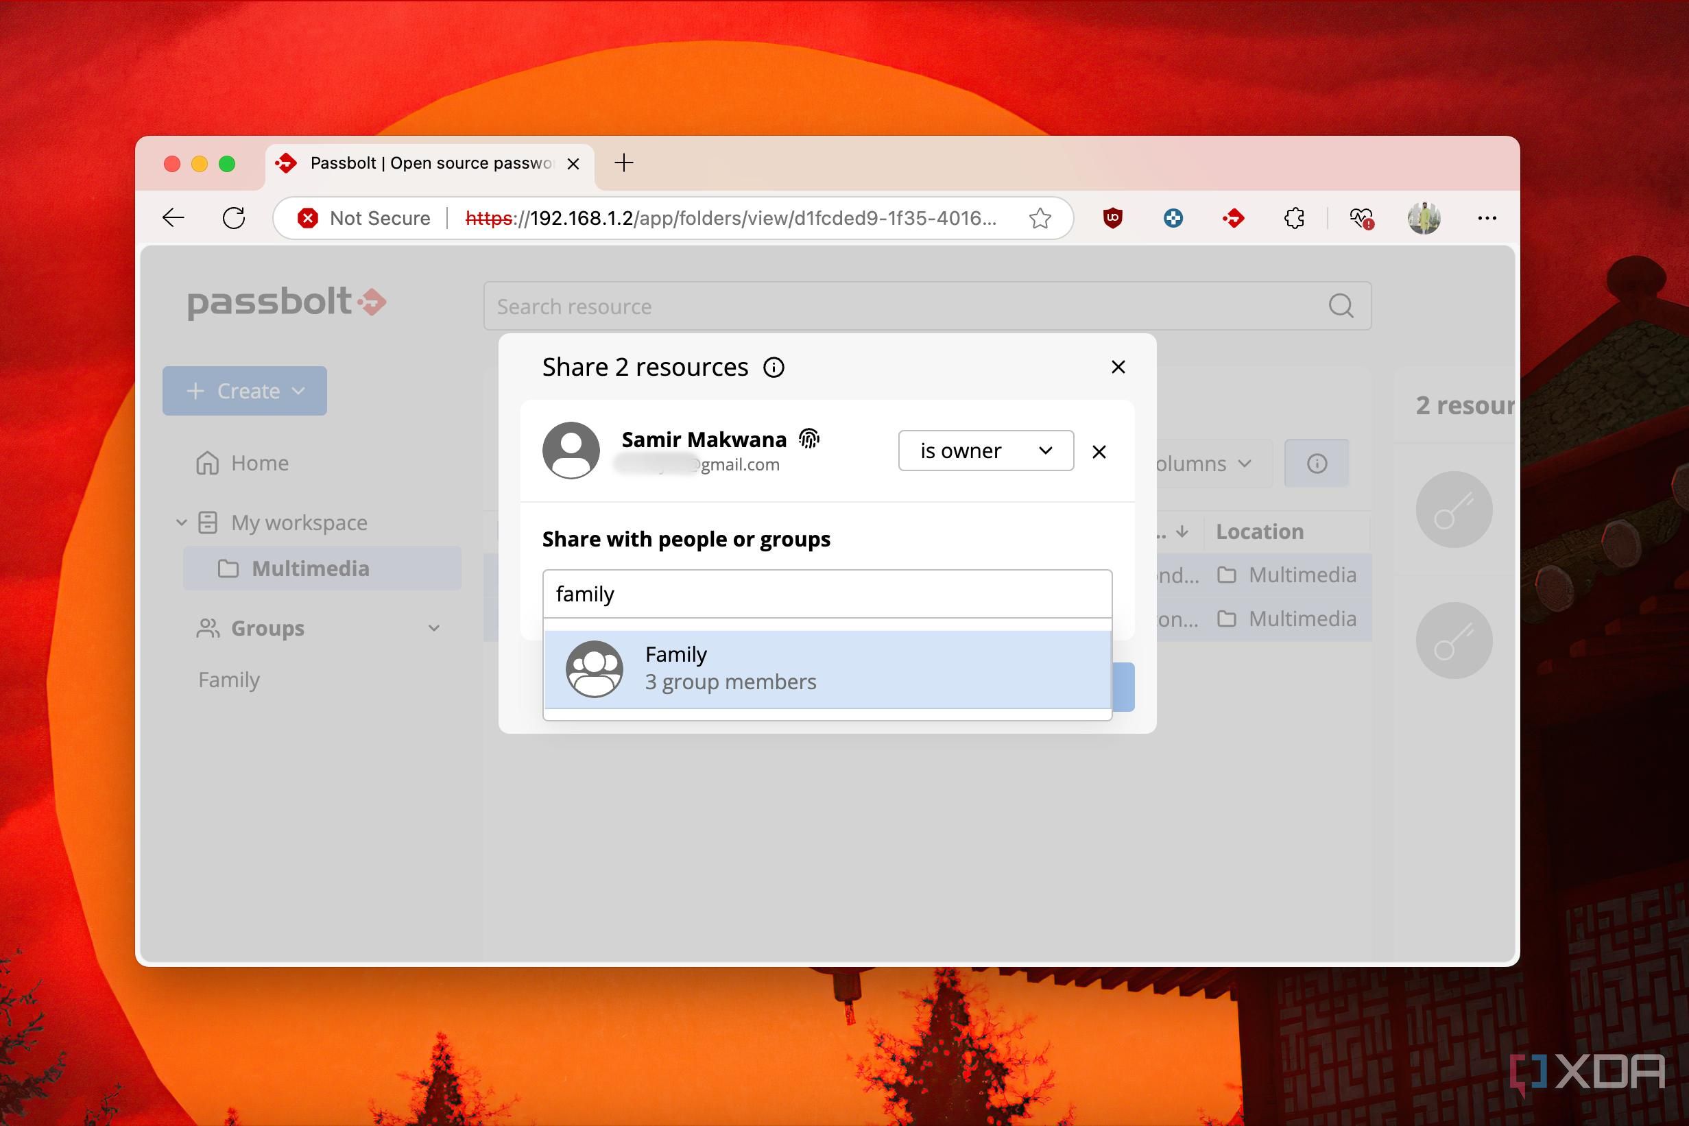Click the blue cross extension icon
This screenshot has width=1689, height=1126.
tap(1173, 217)
